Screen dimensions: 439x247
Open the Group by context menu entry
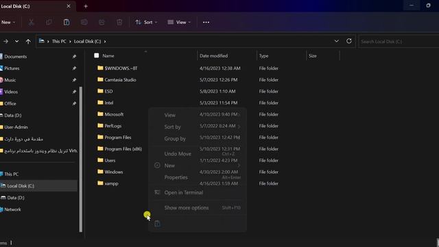pos(198,139)
